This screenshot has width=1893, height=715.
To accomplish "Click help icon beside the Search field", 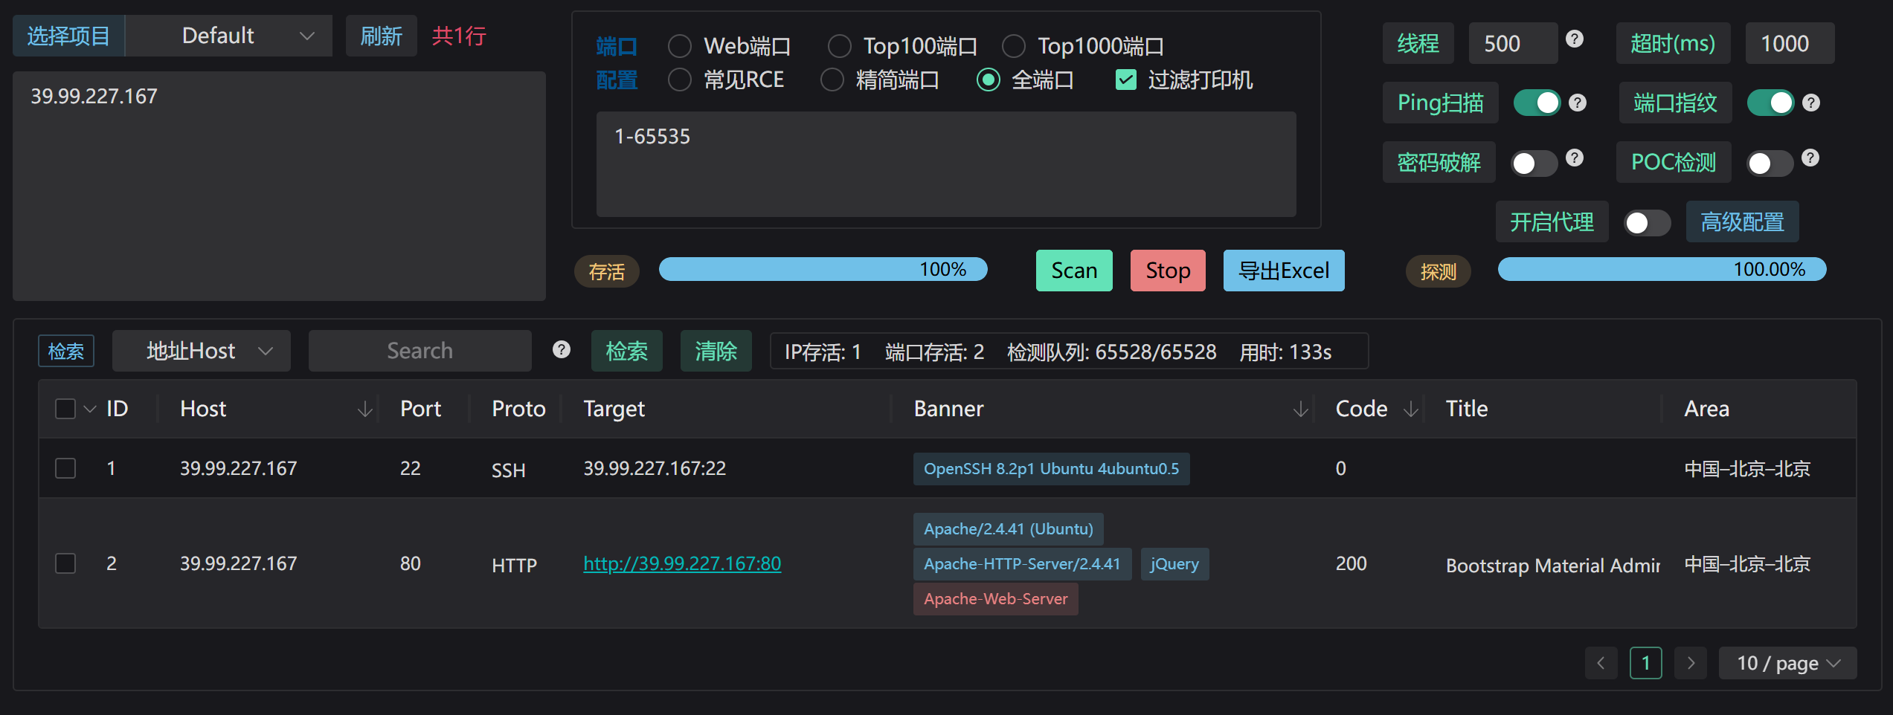I will pyautogui.click(x=562, y=349).
